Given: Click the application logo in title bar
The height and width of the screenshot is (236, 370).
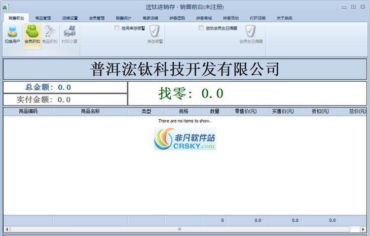Looking at the screenshot, I should click(5, 7).
